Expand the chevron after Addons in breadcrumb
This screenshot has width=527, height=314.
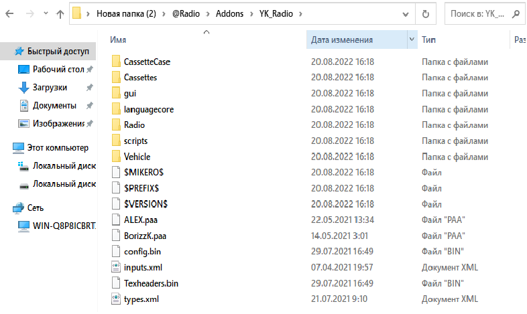(251, 14)
